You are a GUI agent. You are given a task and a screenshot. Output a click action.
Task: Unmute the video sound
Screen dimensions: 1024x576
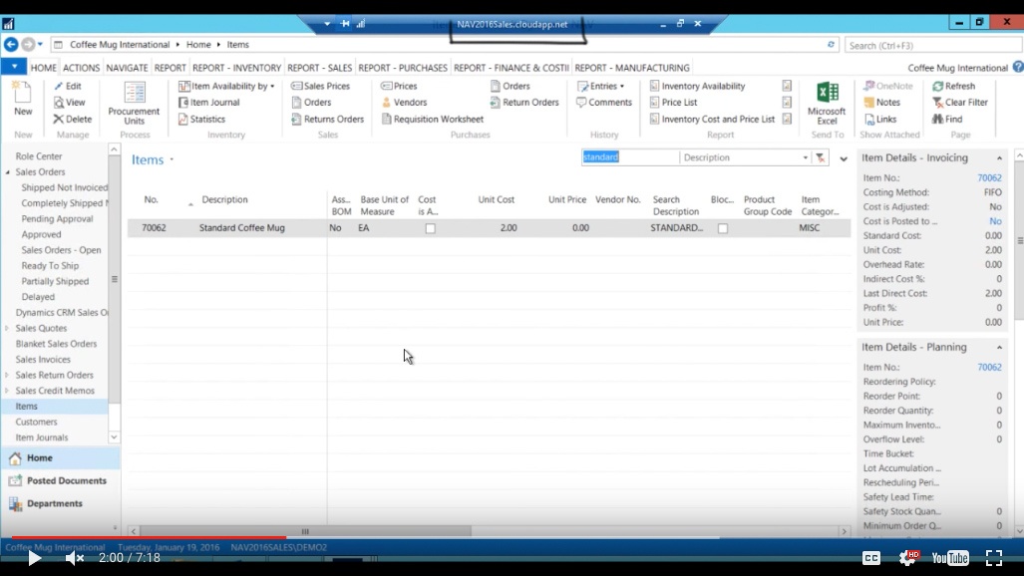point(75,558)
